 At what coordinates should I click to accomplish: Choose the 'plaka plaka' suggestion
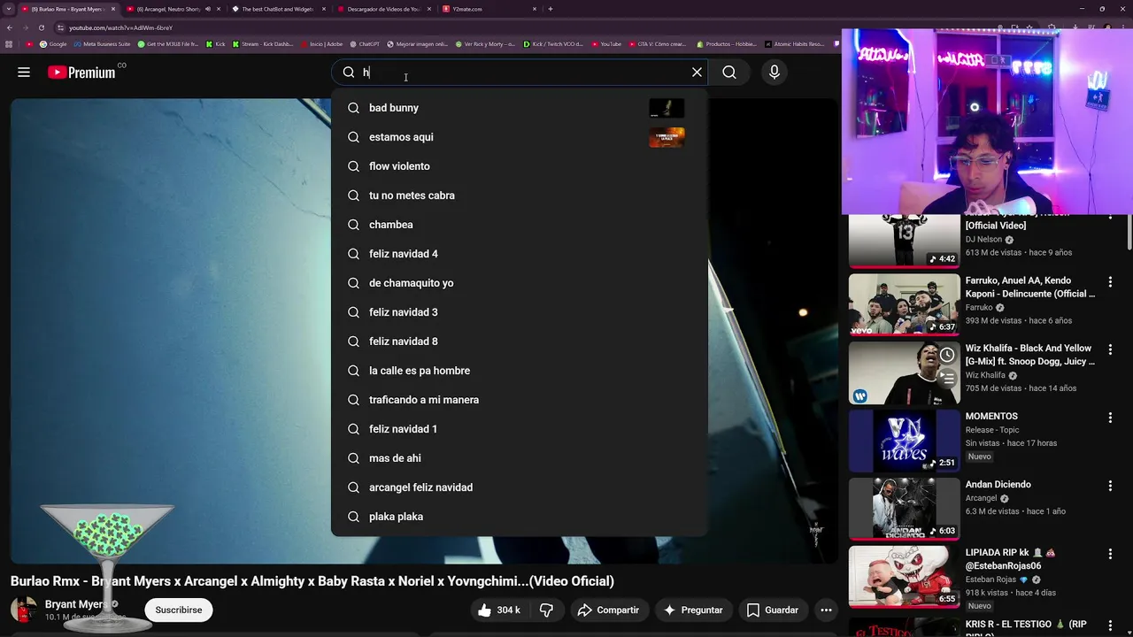[x=520, y=517]
